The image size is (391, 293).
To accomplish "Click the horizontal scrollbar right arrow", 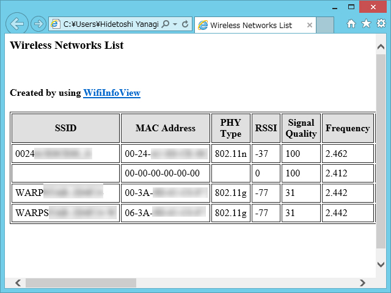I will tap(362, 283).
